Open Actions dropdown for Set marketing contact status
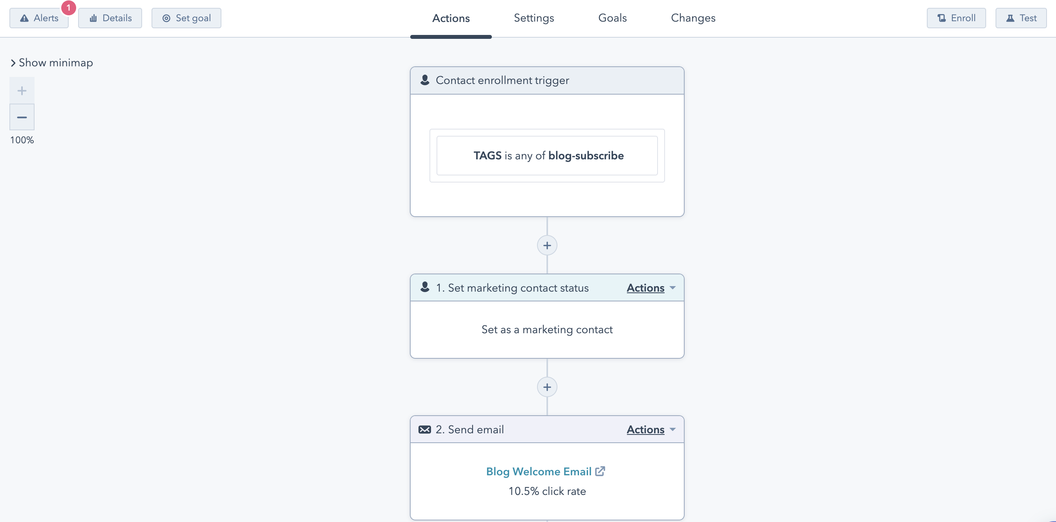The image size is (1056, 522). 651,288
